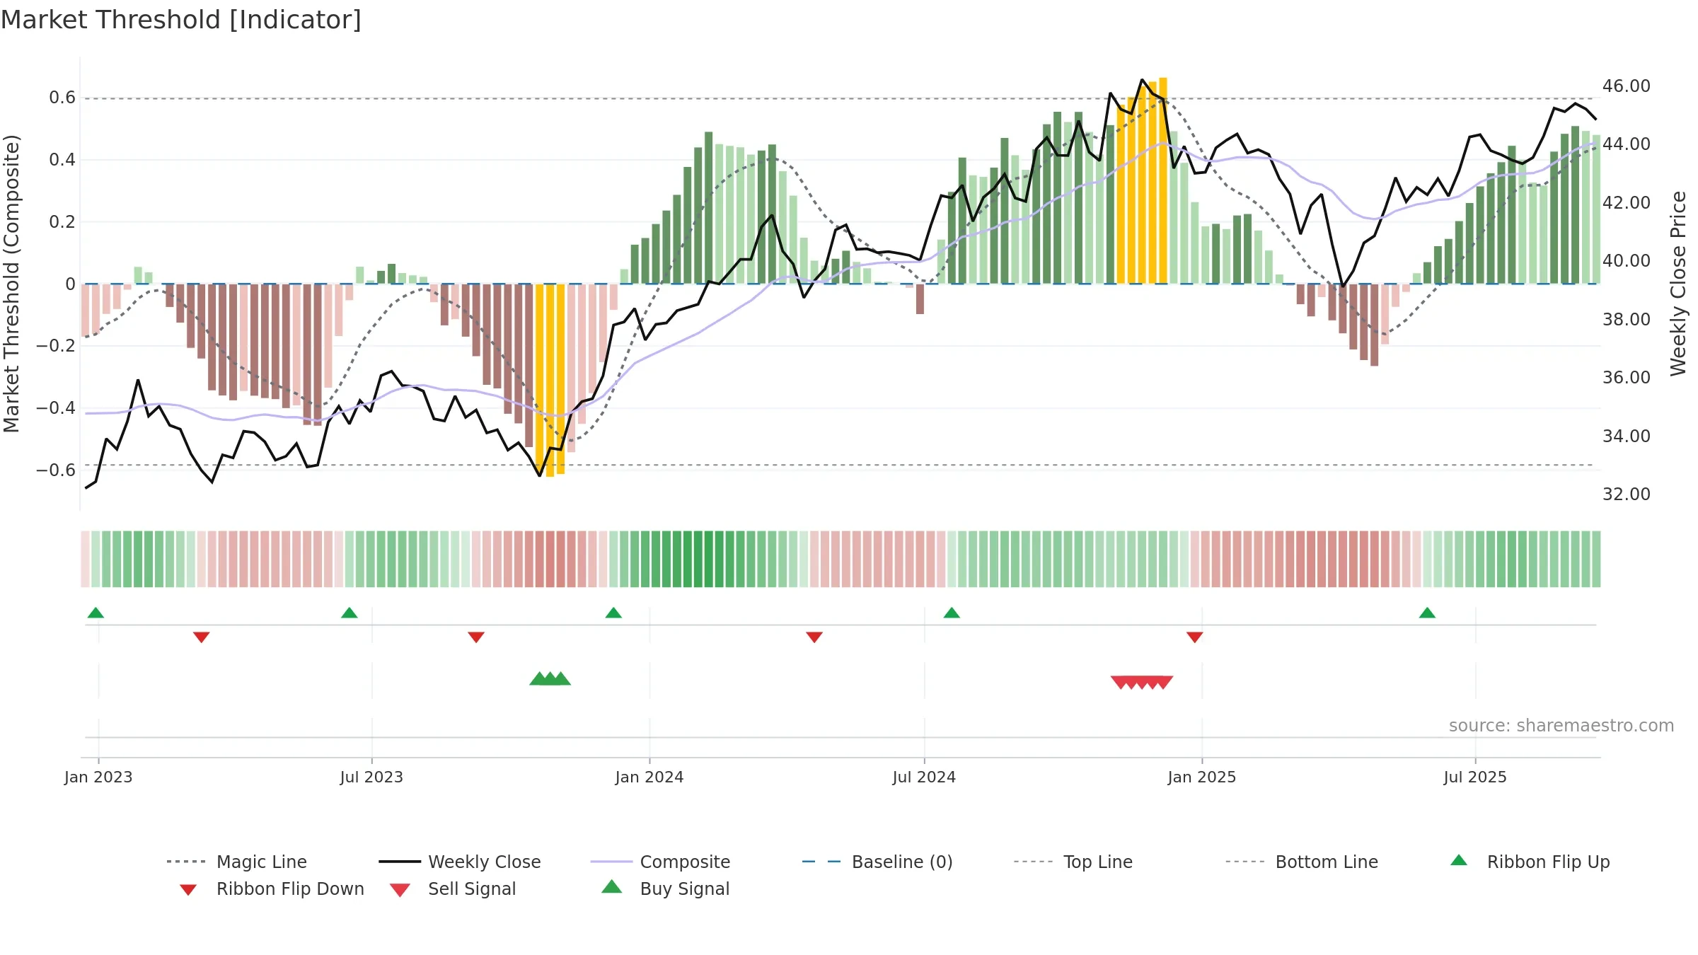Image resolution: width=1698 pixels, height=955 pixels.
Task: Click the ribbon flip up marker before Jul 2025
Action: [1428, 613]
